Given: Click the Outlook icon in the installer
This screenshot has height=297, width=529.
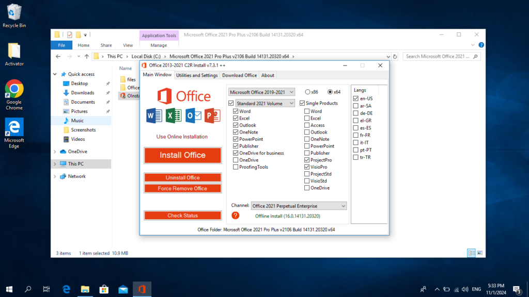Looking at the screenshot, I should 193,116.
